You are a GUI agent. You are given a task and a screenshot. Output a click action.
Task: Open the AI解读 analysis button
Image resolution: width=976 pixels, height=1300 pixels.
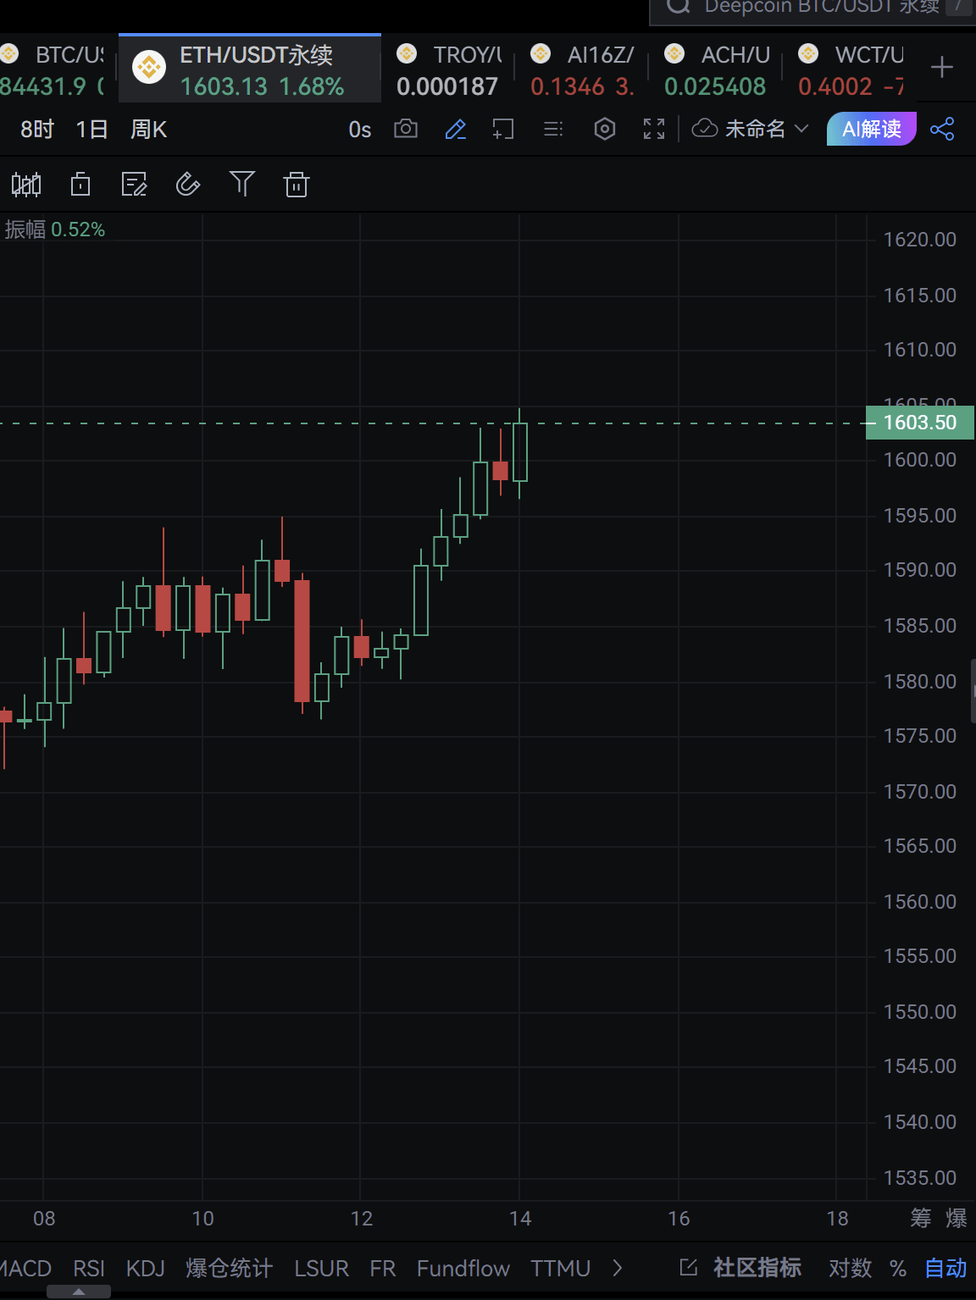[x=871, y=129]
